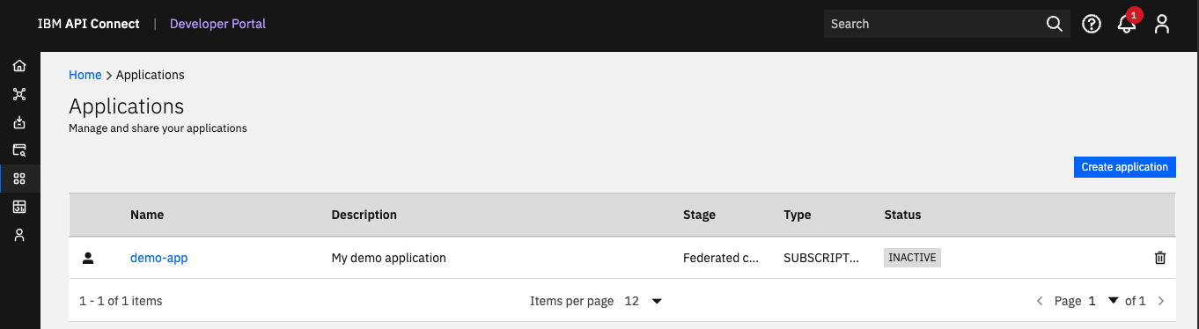Viewport: 1199px width, 329px height.
Task: Go to next page with right chevron
Action: tap(1161, 301)
